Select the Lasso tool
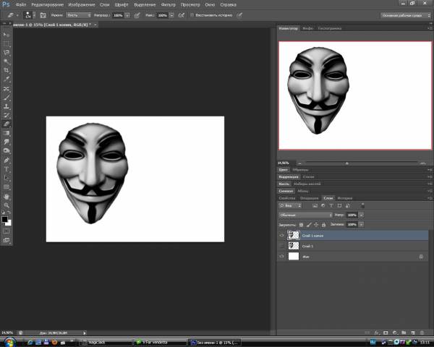Viewport: 434px width, 347px height. point(7,53)
